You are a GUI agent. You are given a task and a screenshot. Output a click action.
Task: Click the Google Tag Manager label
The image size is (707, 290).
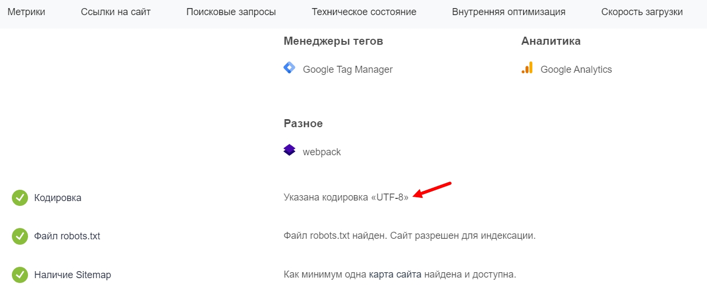348,70
